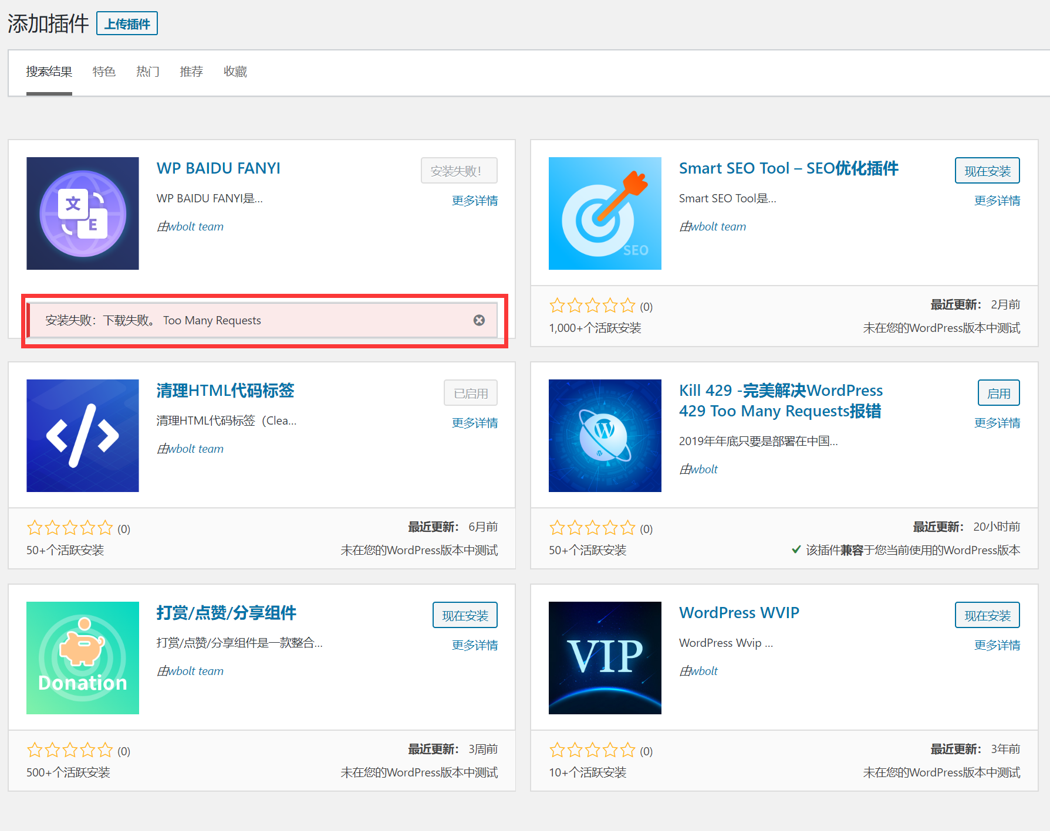Screen dimensions: 1050x831
Task: Open 更多详情 for Kill 429
Action: click(997, 422)
